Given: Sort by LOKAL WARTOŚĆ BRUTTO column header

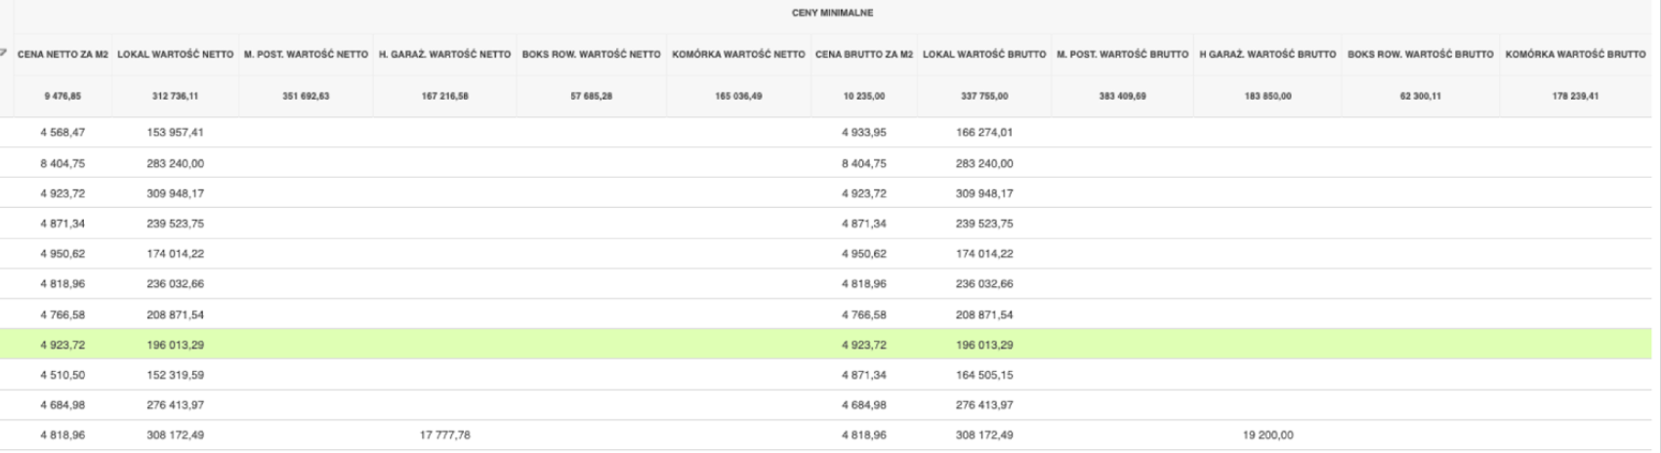Looking at the screenshot, I should 984,54.
